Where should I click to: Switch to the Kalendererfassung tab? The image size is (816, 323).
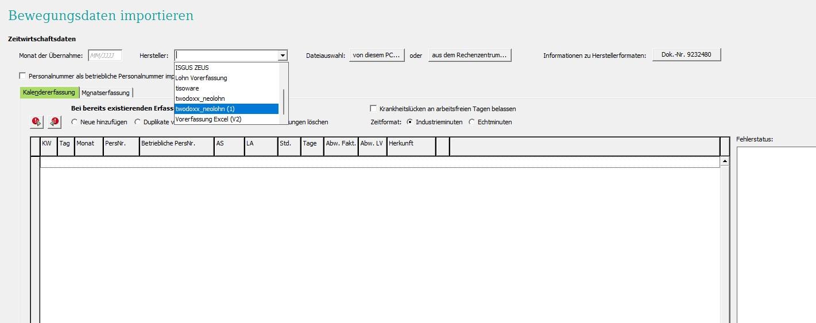click(x=49, y=92)
